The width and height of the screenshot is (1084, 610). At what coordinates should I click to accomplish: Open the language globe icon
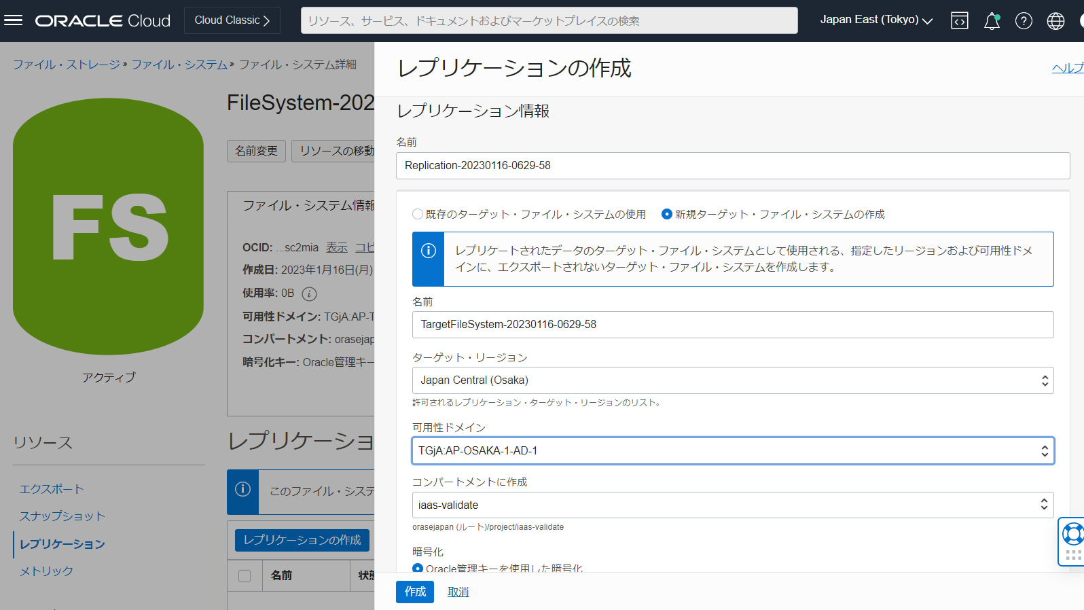[1055, 21]
